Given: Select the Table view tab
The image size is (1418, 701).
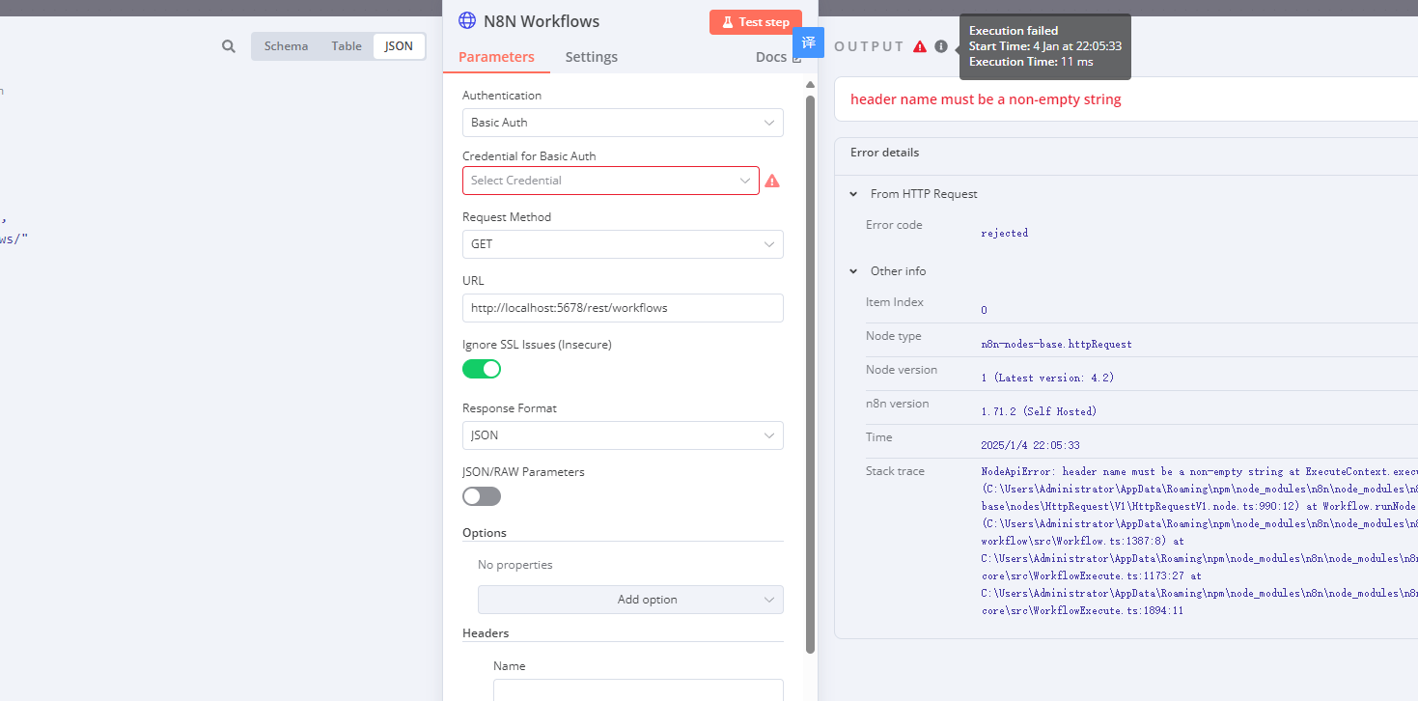Looking at the screenshot, I should [347, 46].
